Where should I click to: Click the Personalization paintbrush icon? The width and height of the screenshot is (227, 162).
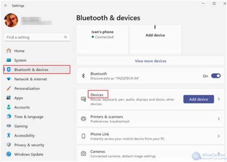point(9,88)
